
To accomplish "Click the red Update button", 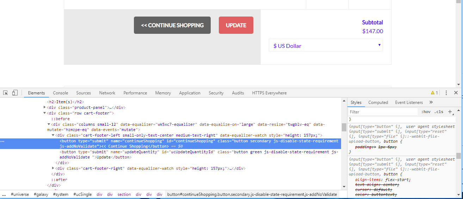I will coord(236,25).
